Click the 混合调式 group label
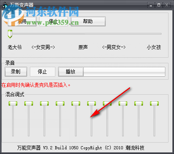This screenshot has height=154, width=174. [15, 94]
